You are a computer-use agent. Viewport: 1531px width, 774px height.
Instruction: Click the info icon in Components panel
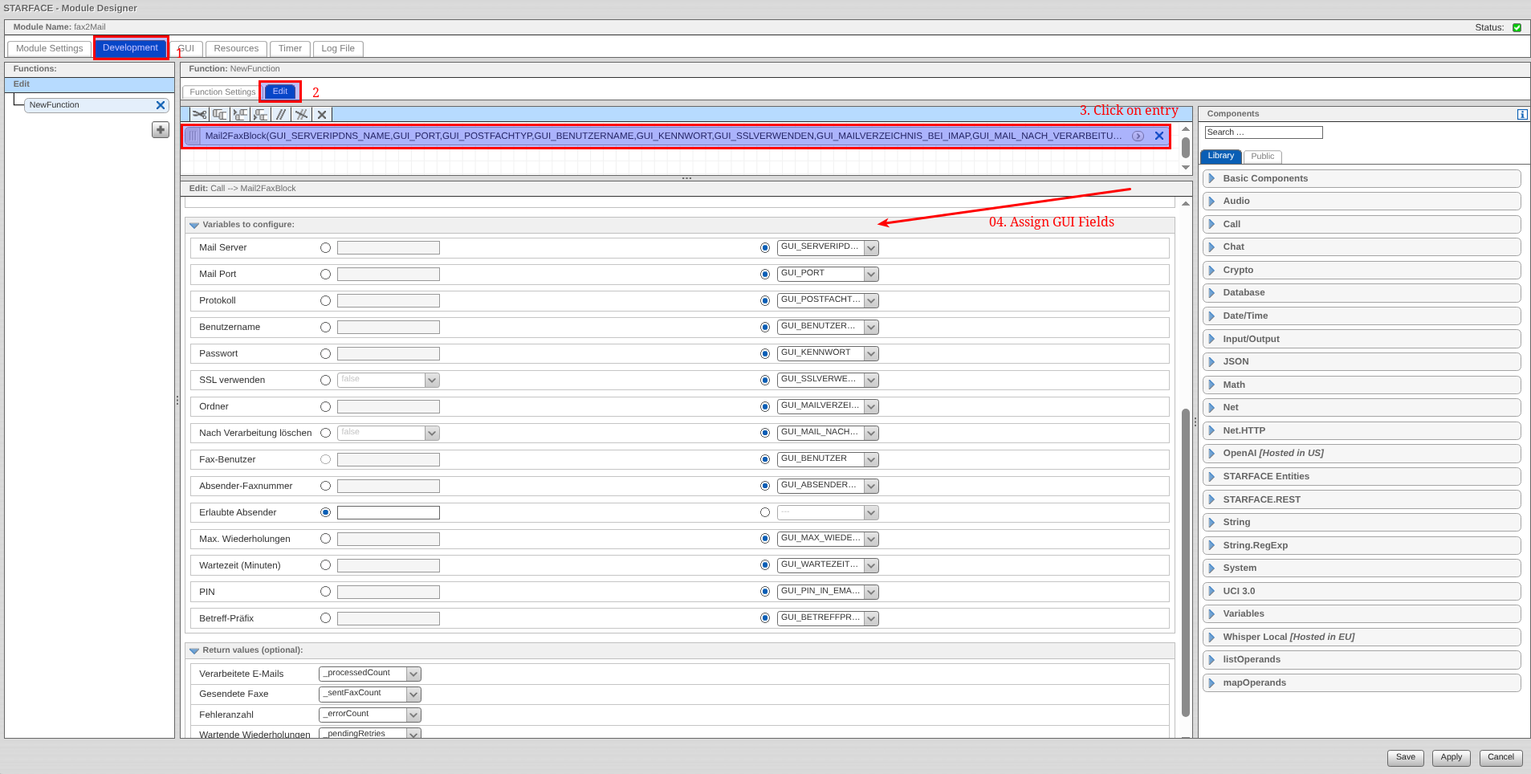point(1521,115)
